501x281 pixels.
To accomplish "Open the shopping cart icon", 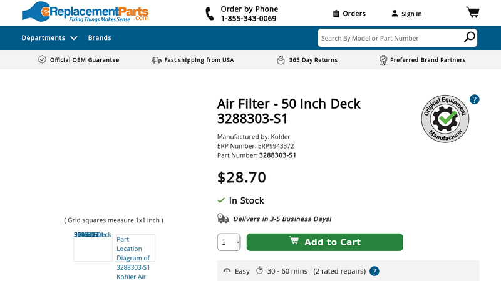I will [x=472, y=12].
